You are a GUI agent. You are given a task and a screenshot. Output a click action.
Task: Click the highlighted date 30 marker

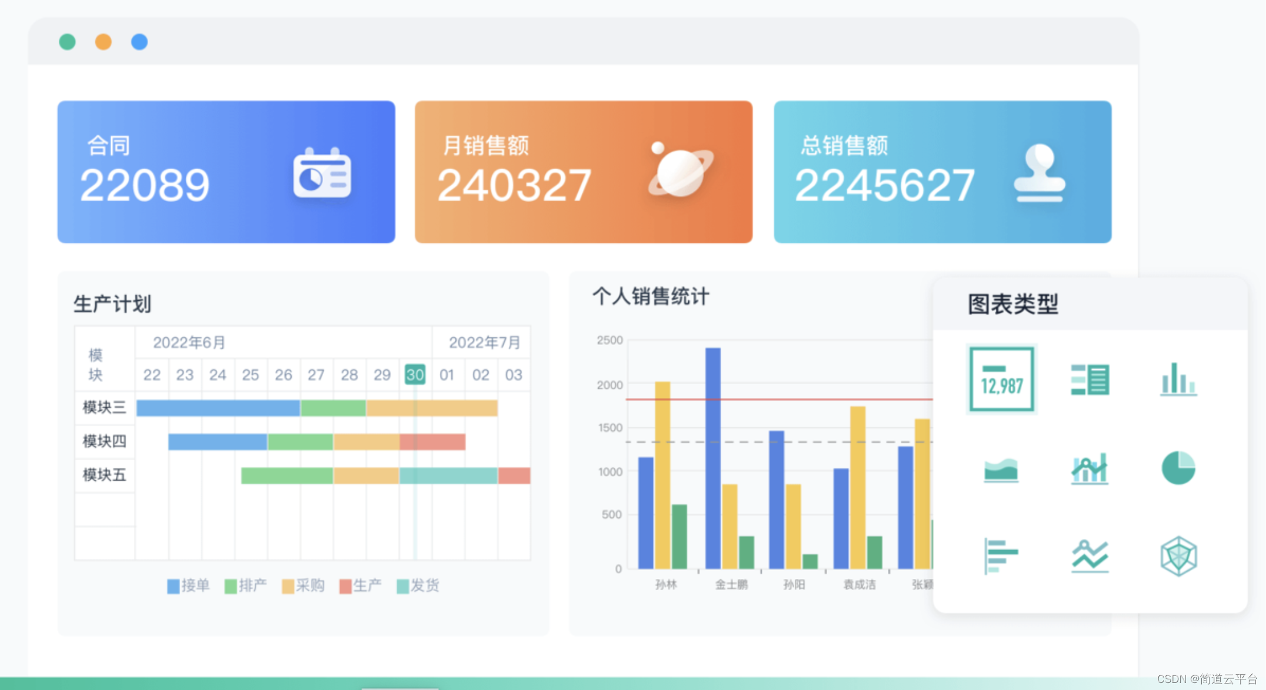(415, 374)
